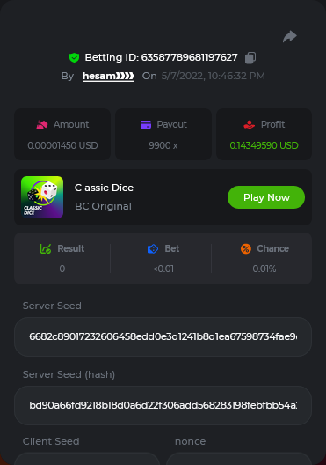Viewport: 326px width, 465px height.
Task: Click the Profit hand icon
Action: (x=249, y=124)
